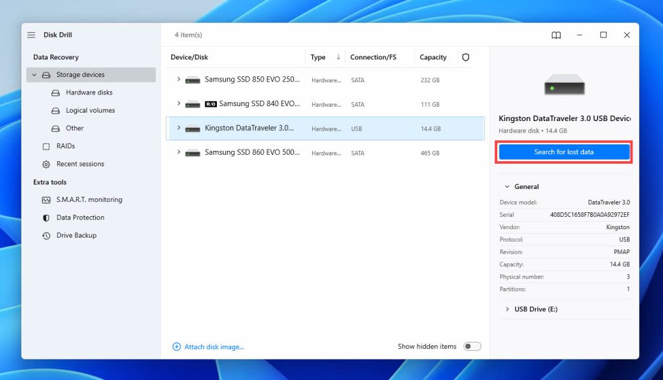Click the Kingston DataTraveler 3.0 USB Device title
This screenshot has width=663, height=380.
tap(565, 118)
